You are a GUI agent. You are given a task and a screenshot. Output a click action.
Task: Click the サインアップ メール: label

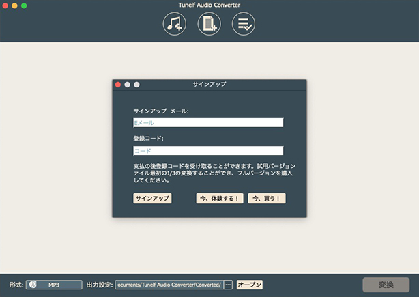(x=161, y=111)
